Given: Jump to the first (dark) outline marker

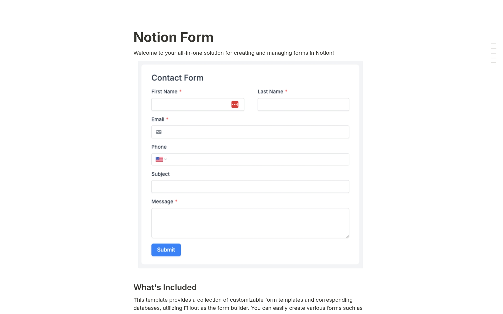Looking at the screenshot, I should click(494, 44).
